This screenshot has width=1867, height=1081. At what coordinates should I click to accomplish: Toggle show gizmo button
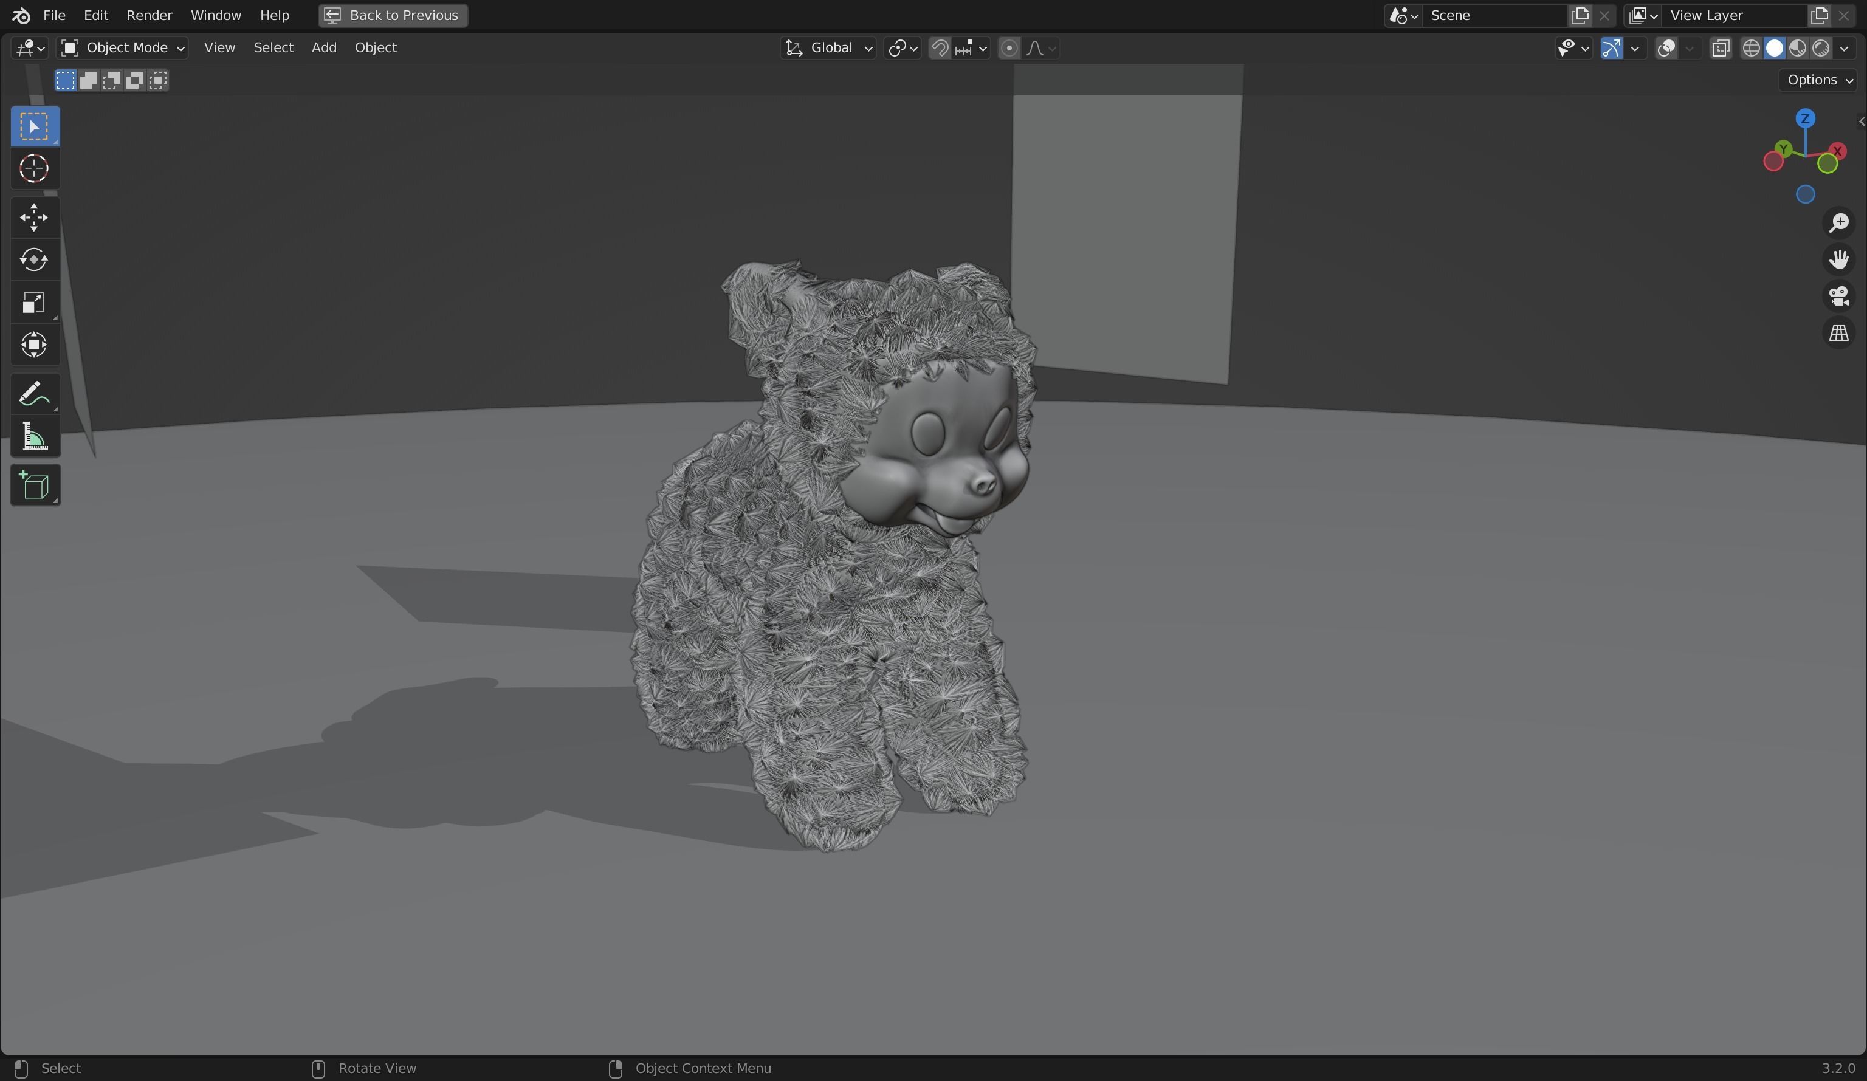click(1611, 48)
